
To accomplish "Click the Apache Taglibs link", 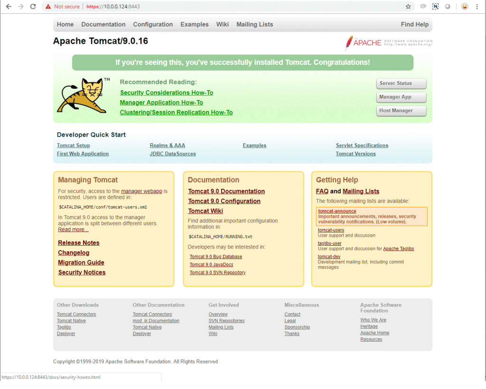I will pos(398,249).
